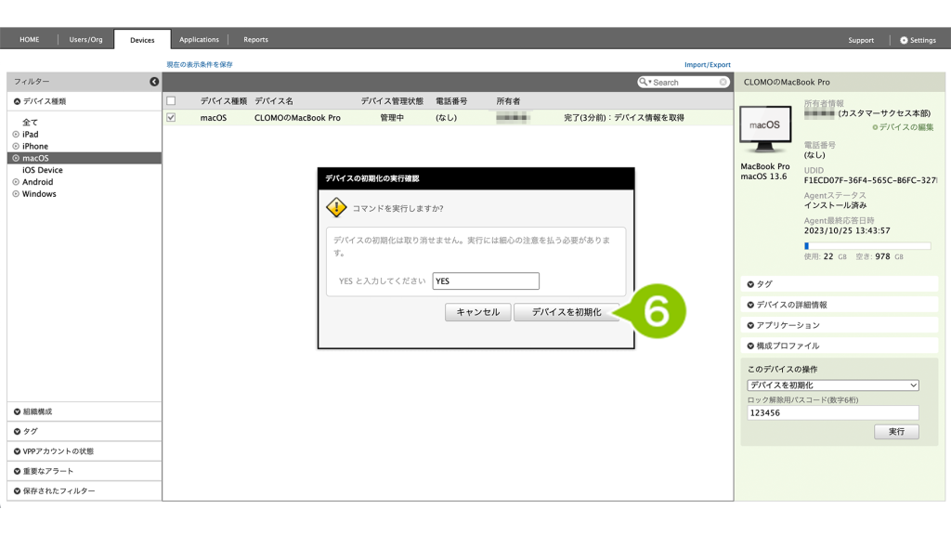Screen dimensions: 951x535
Task: Expand the Windows filter node
Action: coord(16,194)
